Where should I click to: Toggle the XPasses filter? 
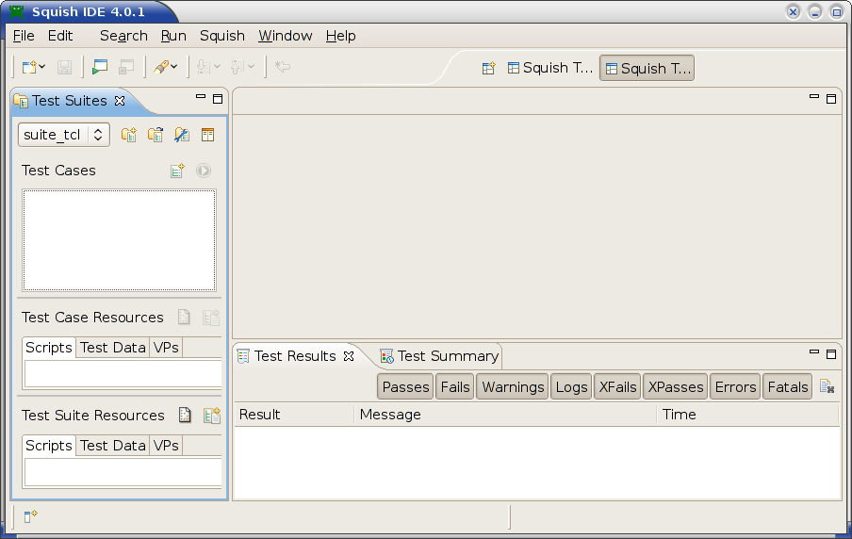click(x=676, y=387)
